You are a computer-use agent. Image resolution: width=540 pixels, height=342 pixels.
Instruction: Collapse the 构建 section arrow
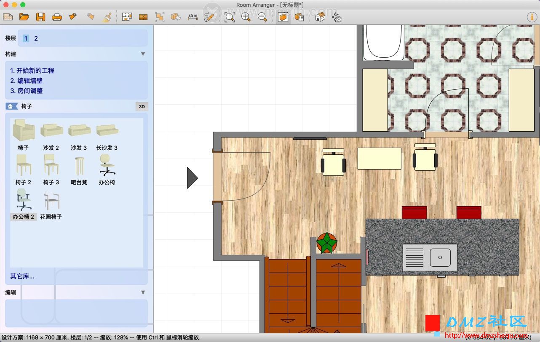point(143,54)
